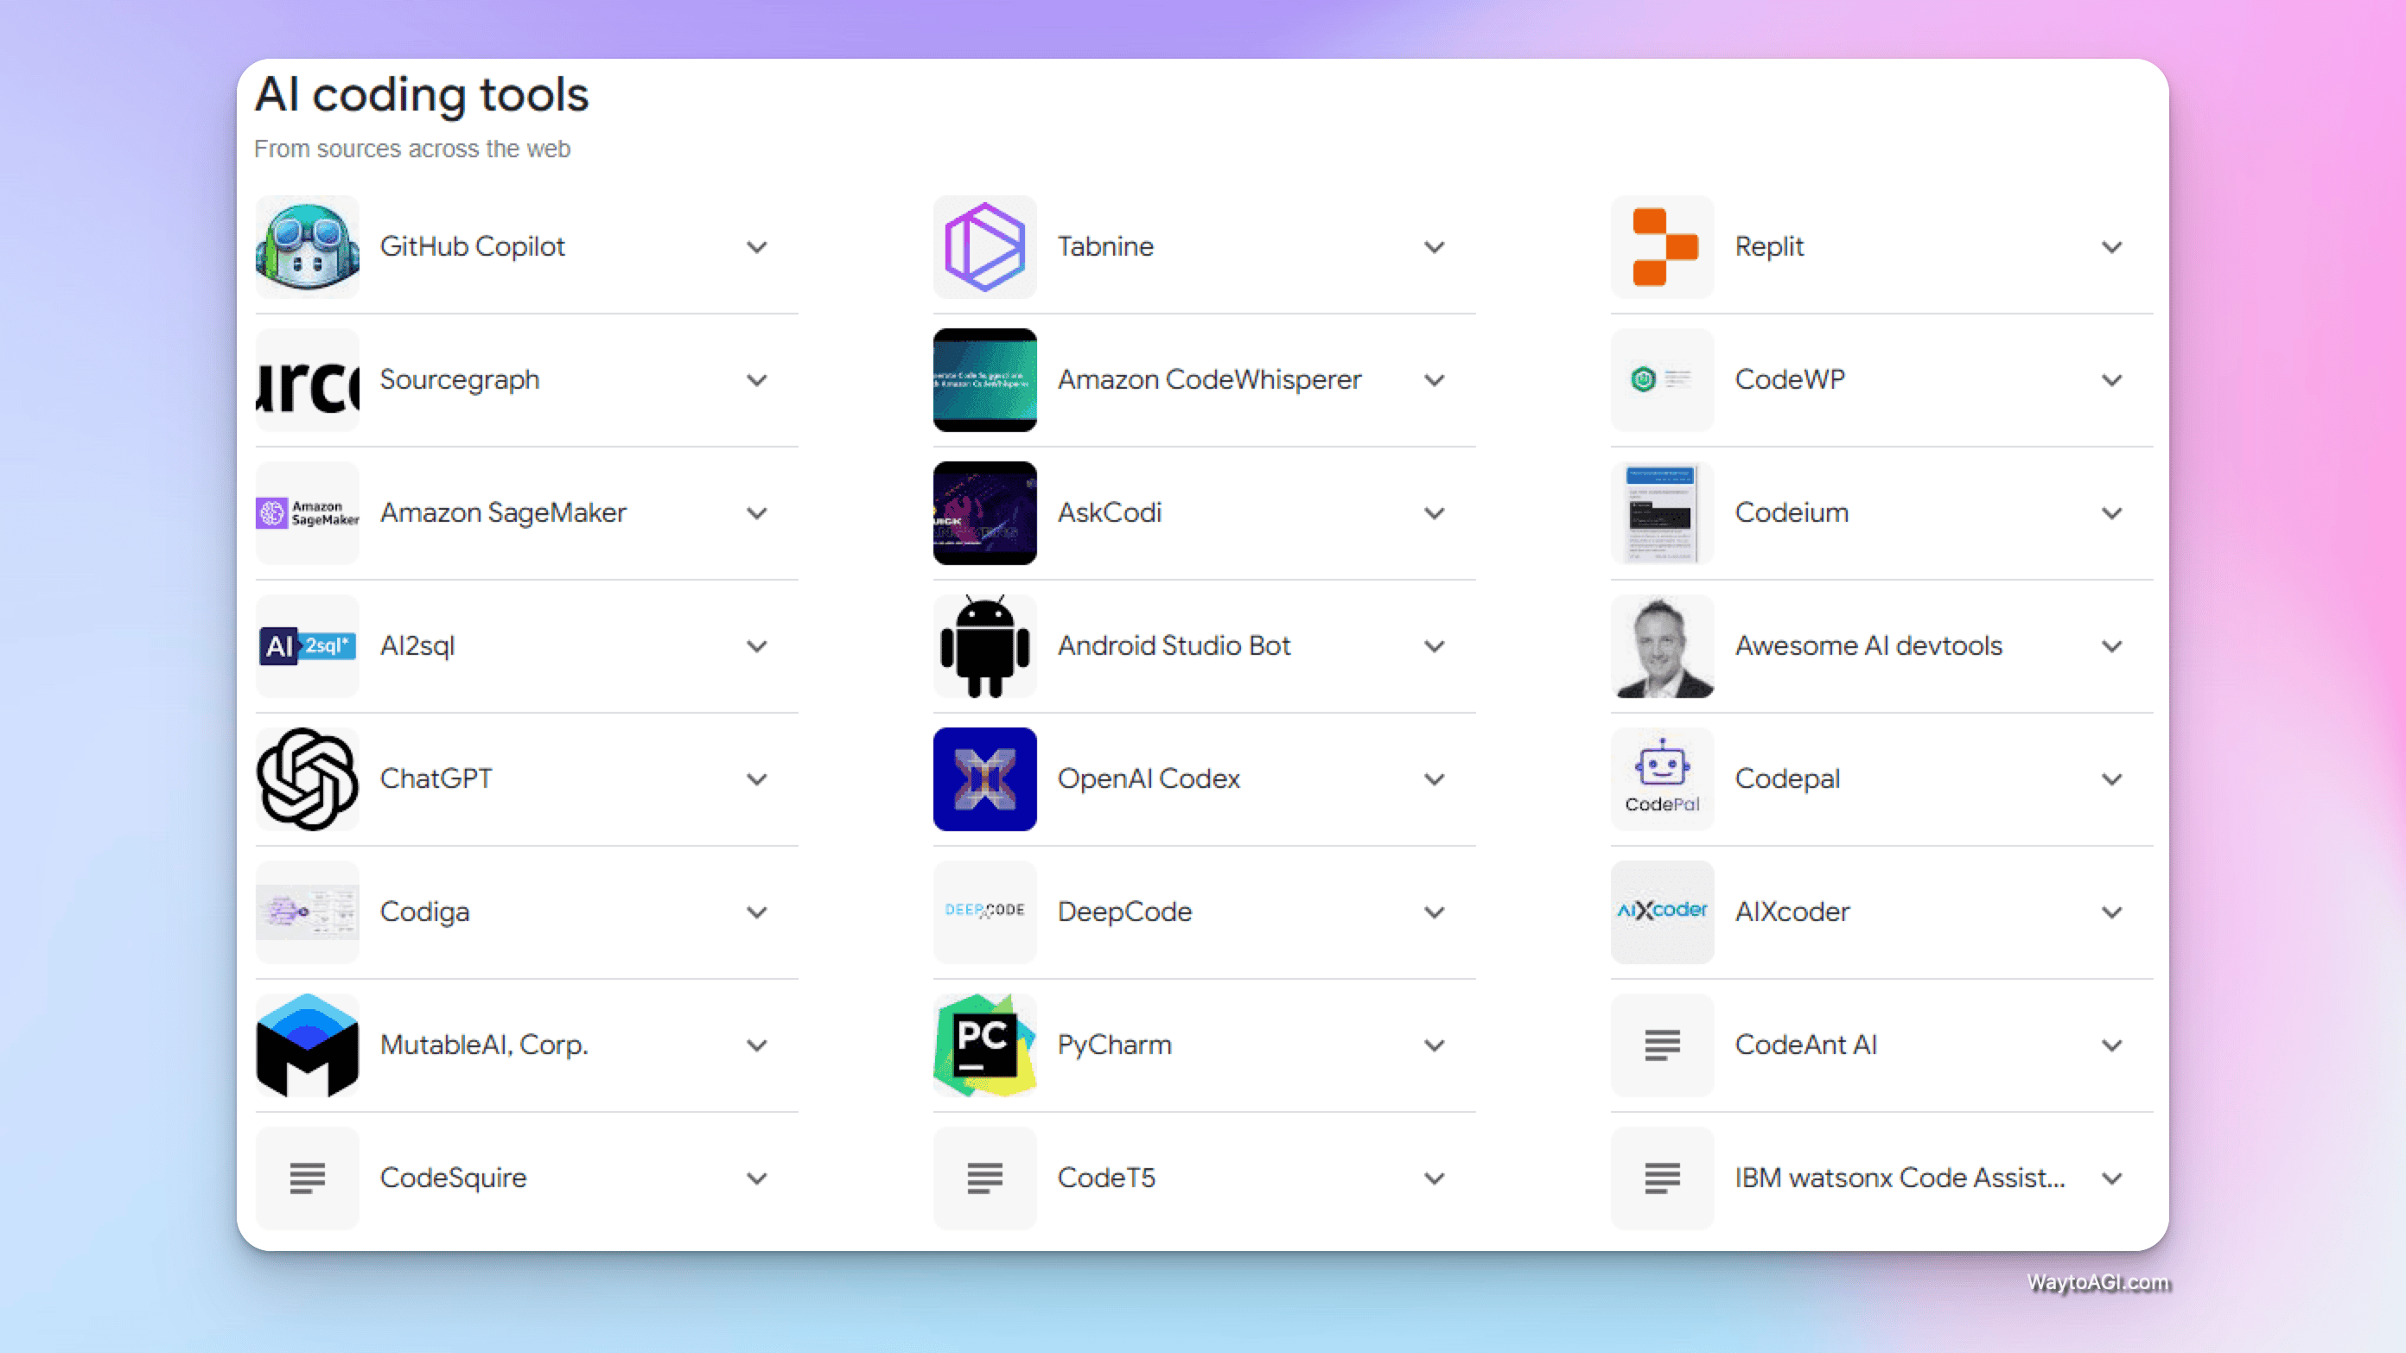Click the Amazon CodeWhisperer thumbnail

(984, 380)
